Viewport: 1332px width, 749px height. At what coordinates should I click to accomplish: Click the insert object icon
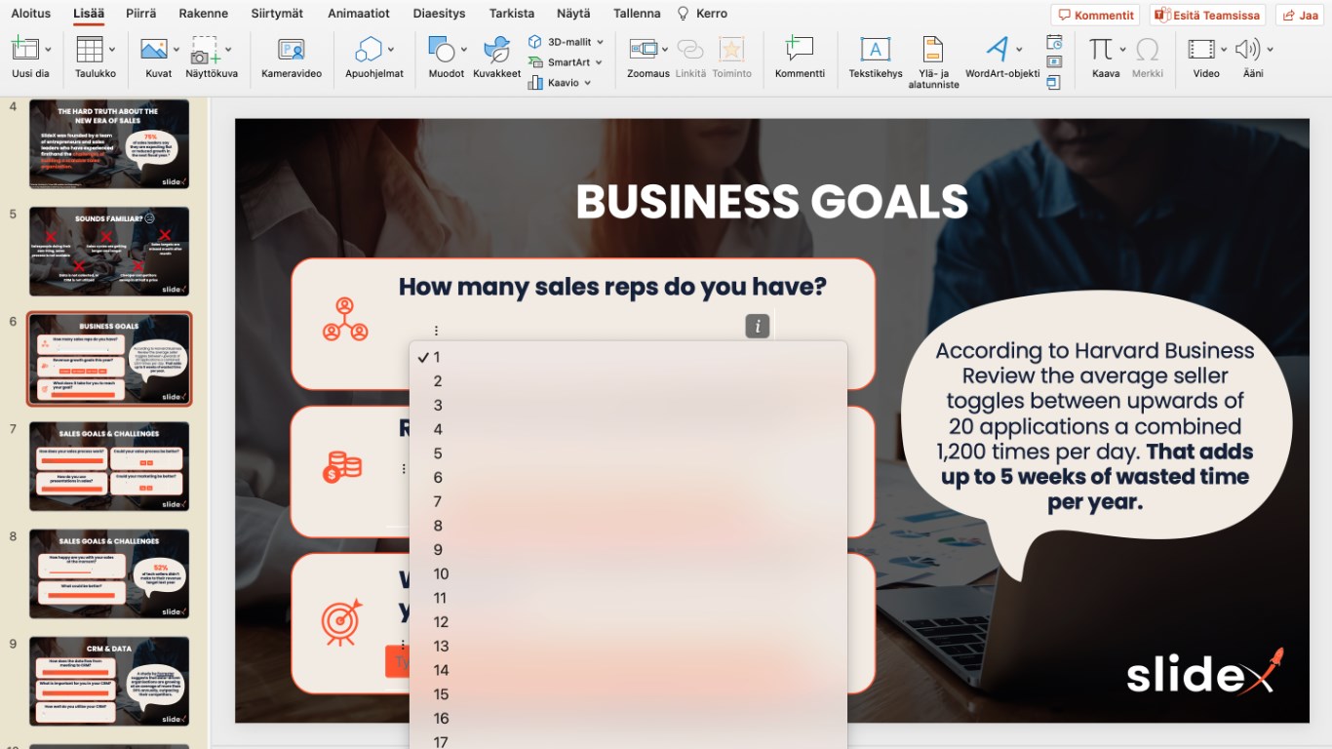pos(1054,83)
